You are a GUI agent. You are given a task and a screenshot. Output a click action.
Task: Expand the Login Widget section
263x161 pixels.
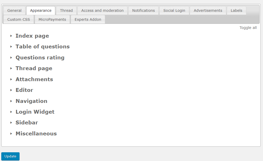pyautogui.click(x=35, y=112)
